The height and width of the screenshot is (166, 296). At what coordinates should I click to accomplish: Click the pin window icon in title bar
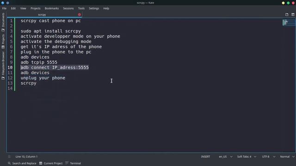(x=7, y=3)
